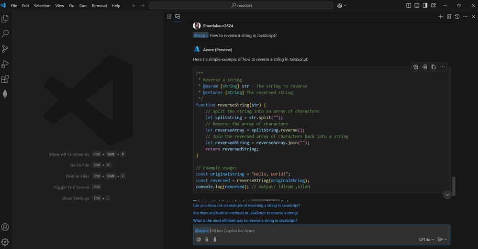Viewport: 478px width, 249px height.
Task: Open the Explorer view in activity bar
Action: (x=5, y=19)
